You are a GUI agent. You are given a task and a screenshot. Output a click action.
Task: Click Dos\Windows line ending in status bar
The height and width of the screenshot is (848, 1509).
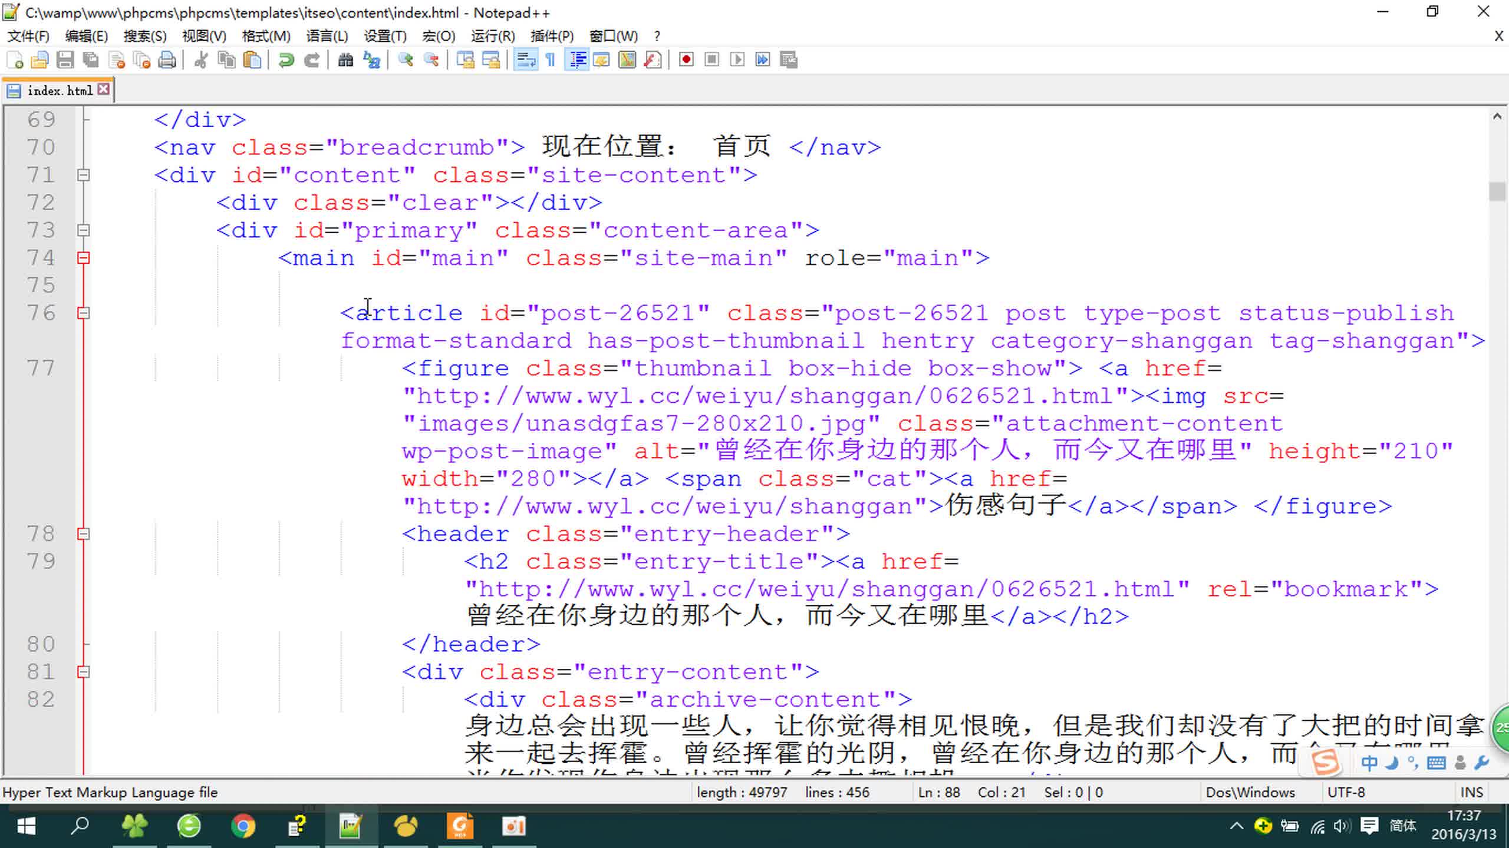pyautogui.click(x=1250, y=792)
